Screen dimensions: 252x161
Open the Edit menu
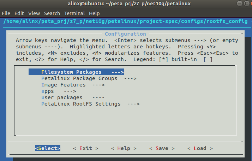pos(19,13)
